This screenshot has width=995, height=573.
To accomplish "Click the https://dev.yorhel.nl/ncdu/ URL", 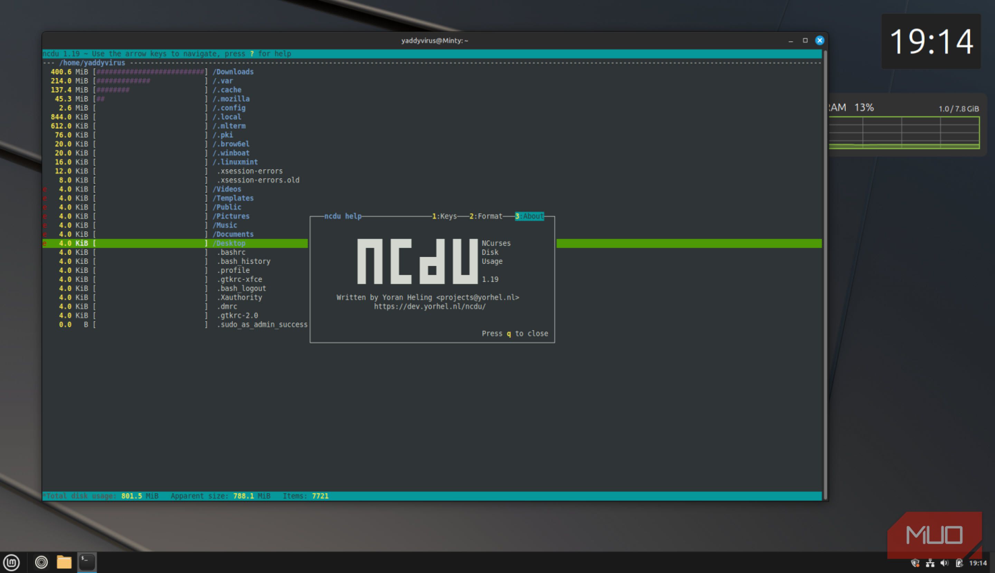I will point(430,306).
